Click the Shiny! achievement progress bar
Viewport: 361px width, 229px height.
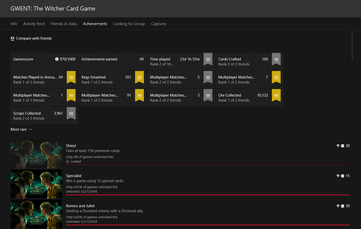pyautogui.click(x=208, y=165)
